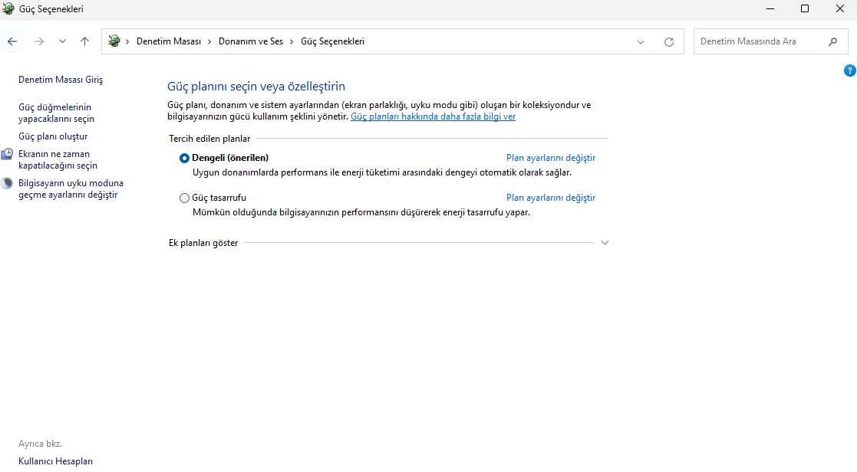The image size is (857, 472).
Task: Enable the energy saver plan radio button
Action: 184,197
